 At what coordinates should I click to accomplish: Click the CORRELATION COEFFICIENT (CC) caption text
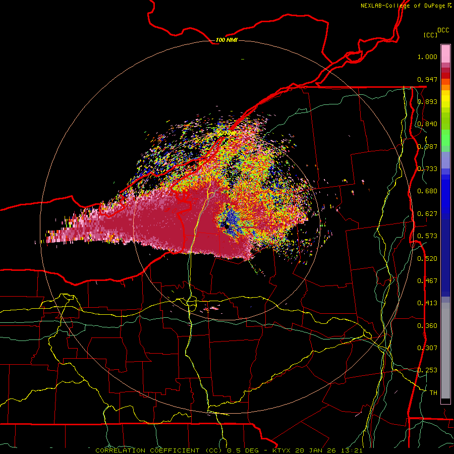tap(158, 450)
